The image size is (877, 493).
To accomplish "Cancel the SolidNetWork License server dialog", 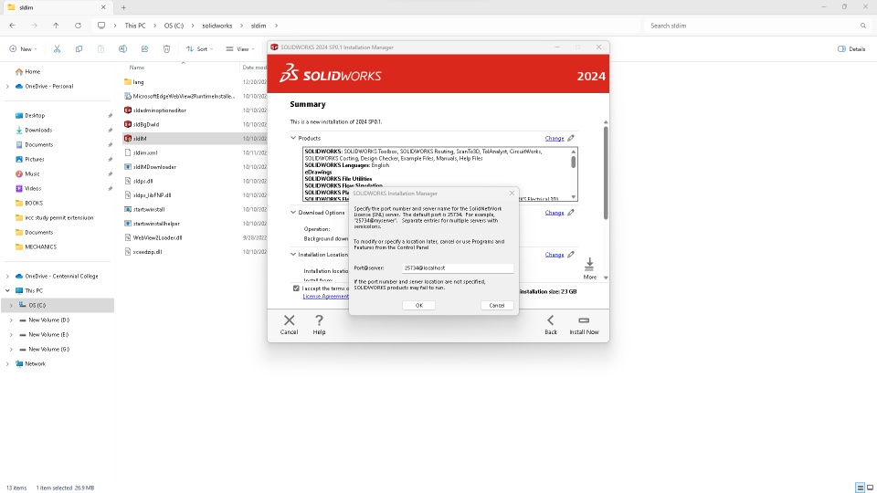I will 497,305.
